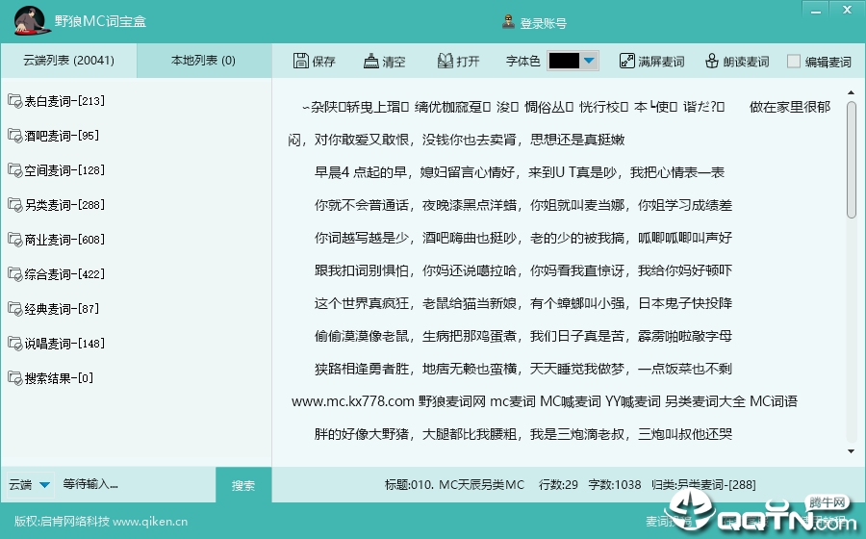Screen dimensions: 866x539
Task: Click the 野狼MC词宝盒 DJ logo icon
Action: [x=32, y=21]
